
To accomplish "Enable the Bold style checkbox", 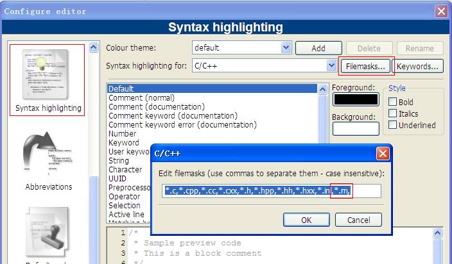I will [392, 102].
